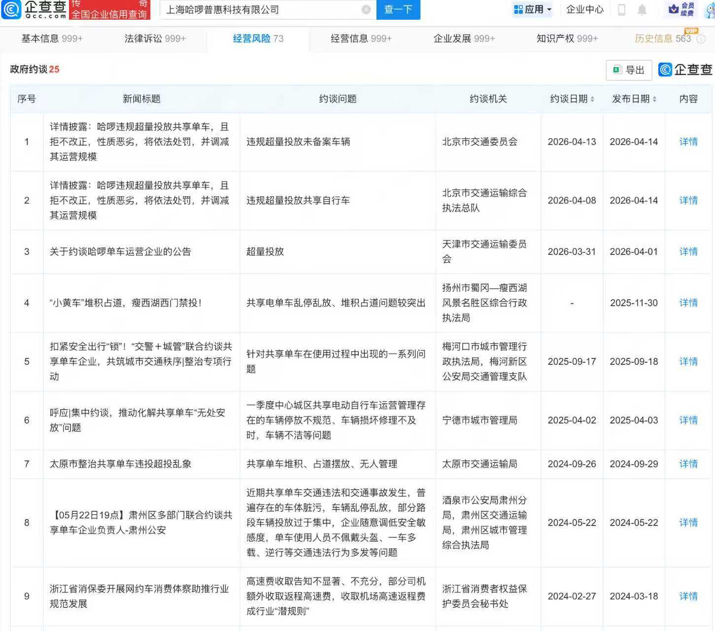Open 详情 for 浙江省消保委 row
This screenshot has width=715, height=631.
pyautogui.click(x=688, y=596)
